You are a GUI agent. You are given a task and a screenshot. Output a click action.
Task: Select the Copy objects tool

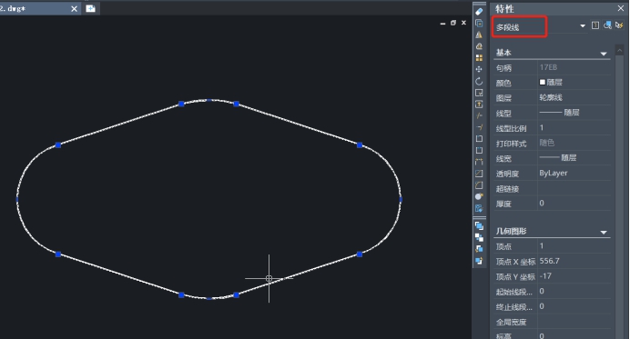pos(479,24)
